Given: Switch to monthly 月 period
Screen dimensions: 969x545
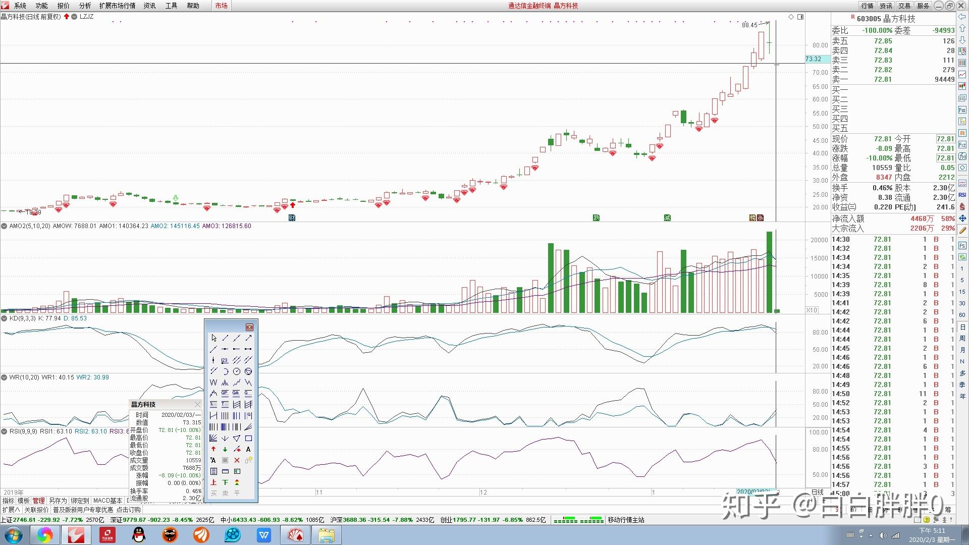Looking at the screenshot, I should point(962,350).
